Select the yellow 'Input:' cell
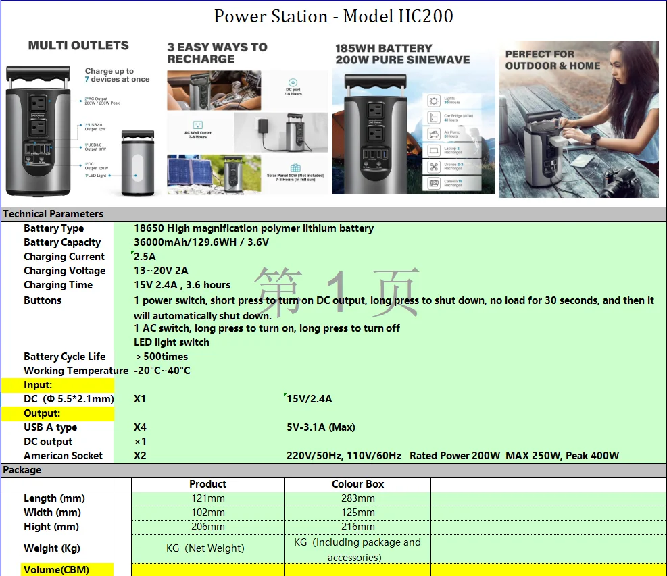Viewport: 667px width, 576px height. click(57, 385)
